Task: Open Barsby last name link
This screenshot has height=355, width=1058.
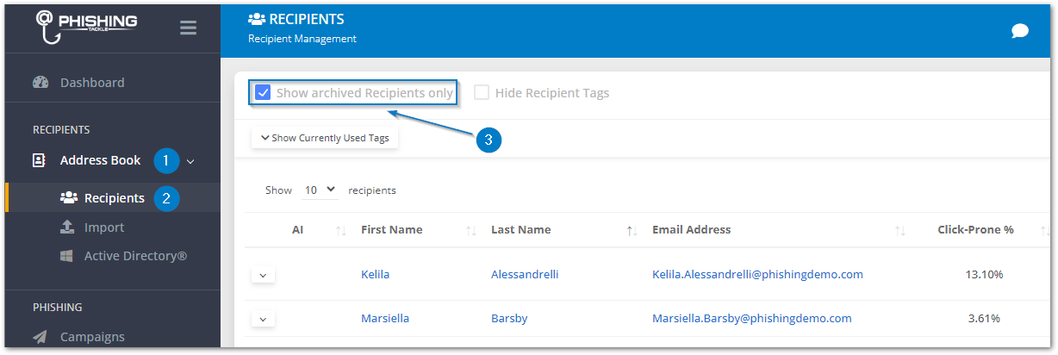Action: click(509, 318)
